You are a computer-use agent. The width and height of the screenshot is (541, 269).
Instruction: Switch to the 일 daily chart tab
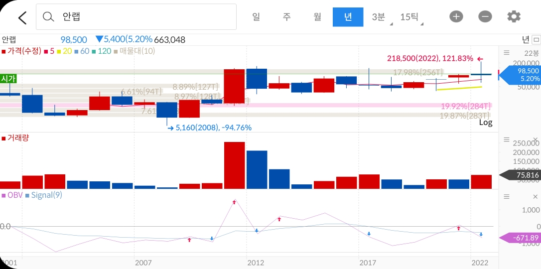[256, 17]
